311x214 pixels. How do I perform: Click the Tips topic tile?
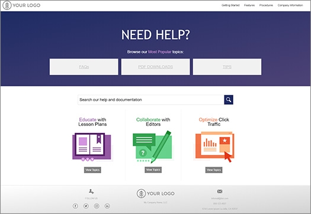tap(227, 67)
